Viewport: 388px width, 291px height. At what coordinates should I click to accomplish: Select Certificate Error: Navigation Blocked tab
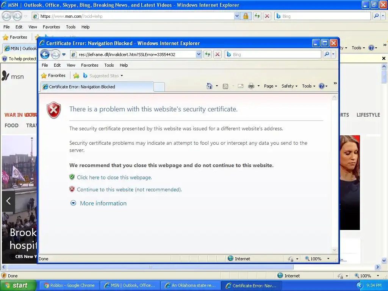(97, 87)
